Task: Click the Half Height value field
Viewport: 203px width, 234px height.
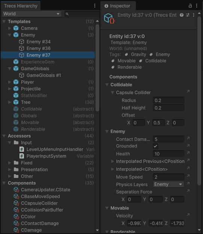Action: (x=169, y=108)
